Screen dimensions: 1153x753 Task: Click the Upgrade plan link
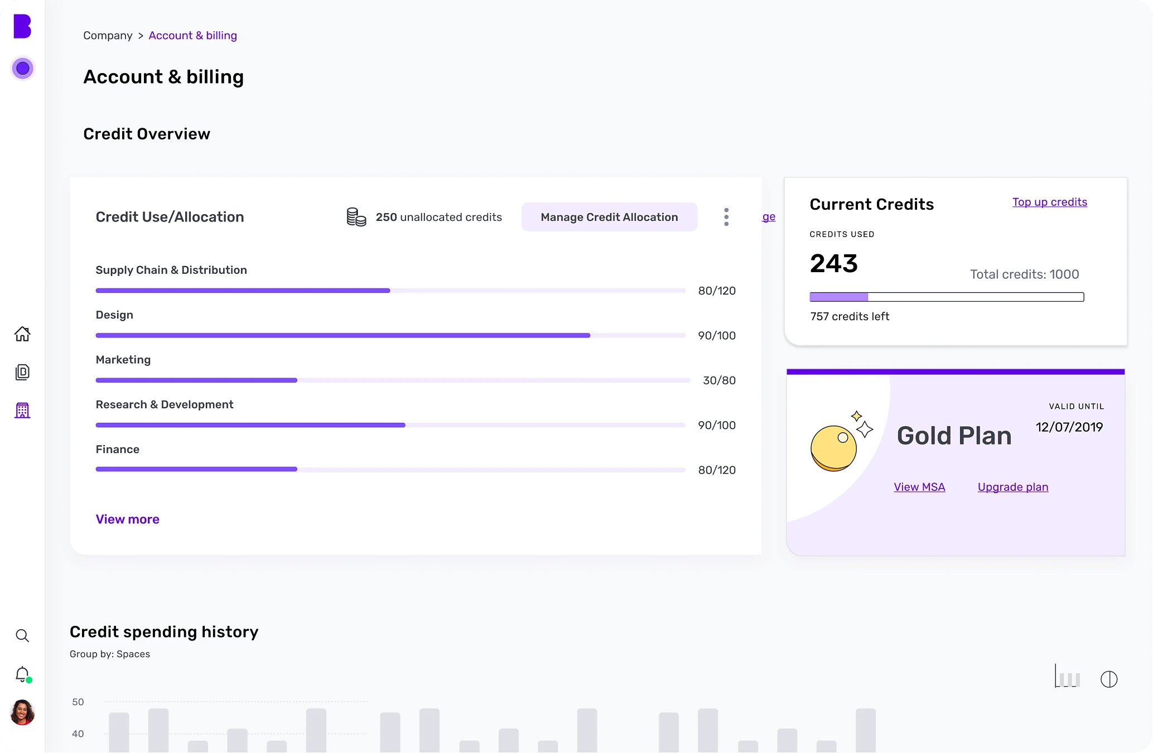(1013, 487)
